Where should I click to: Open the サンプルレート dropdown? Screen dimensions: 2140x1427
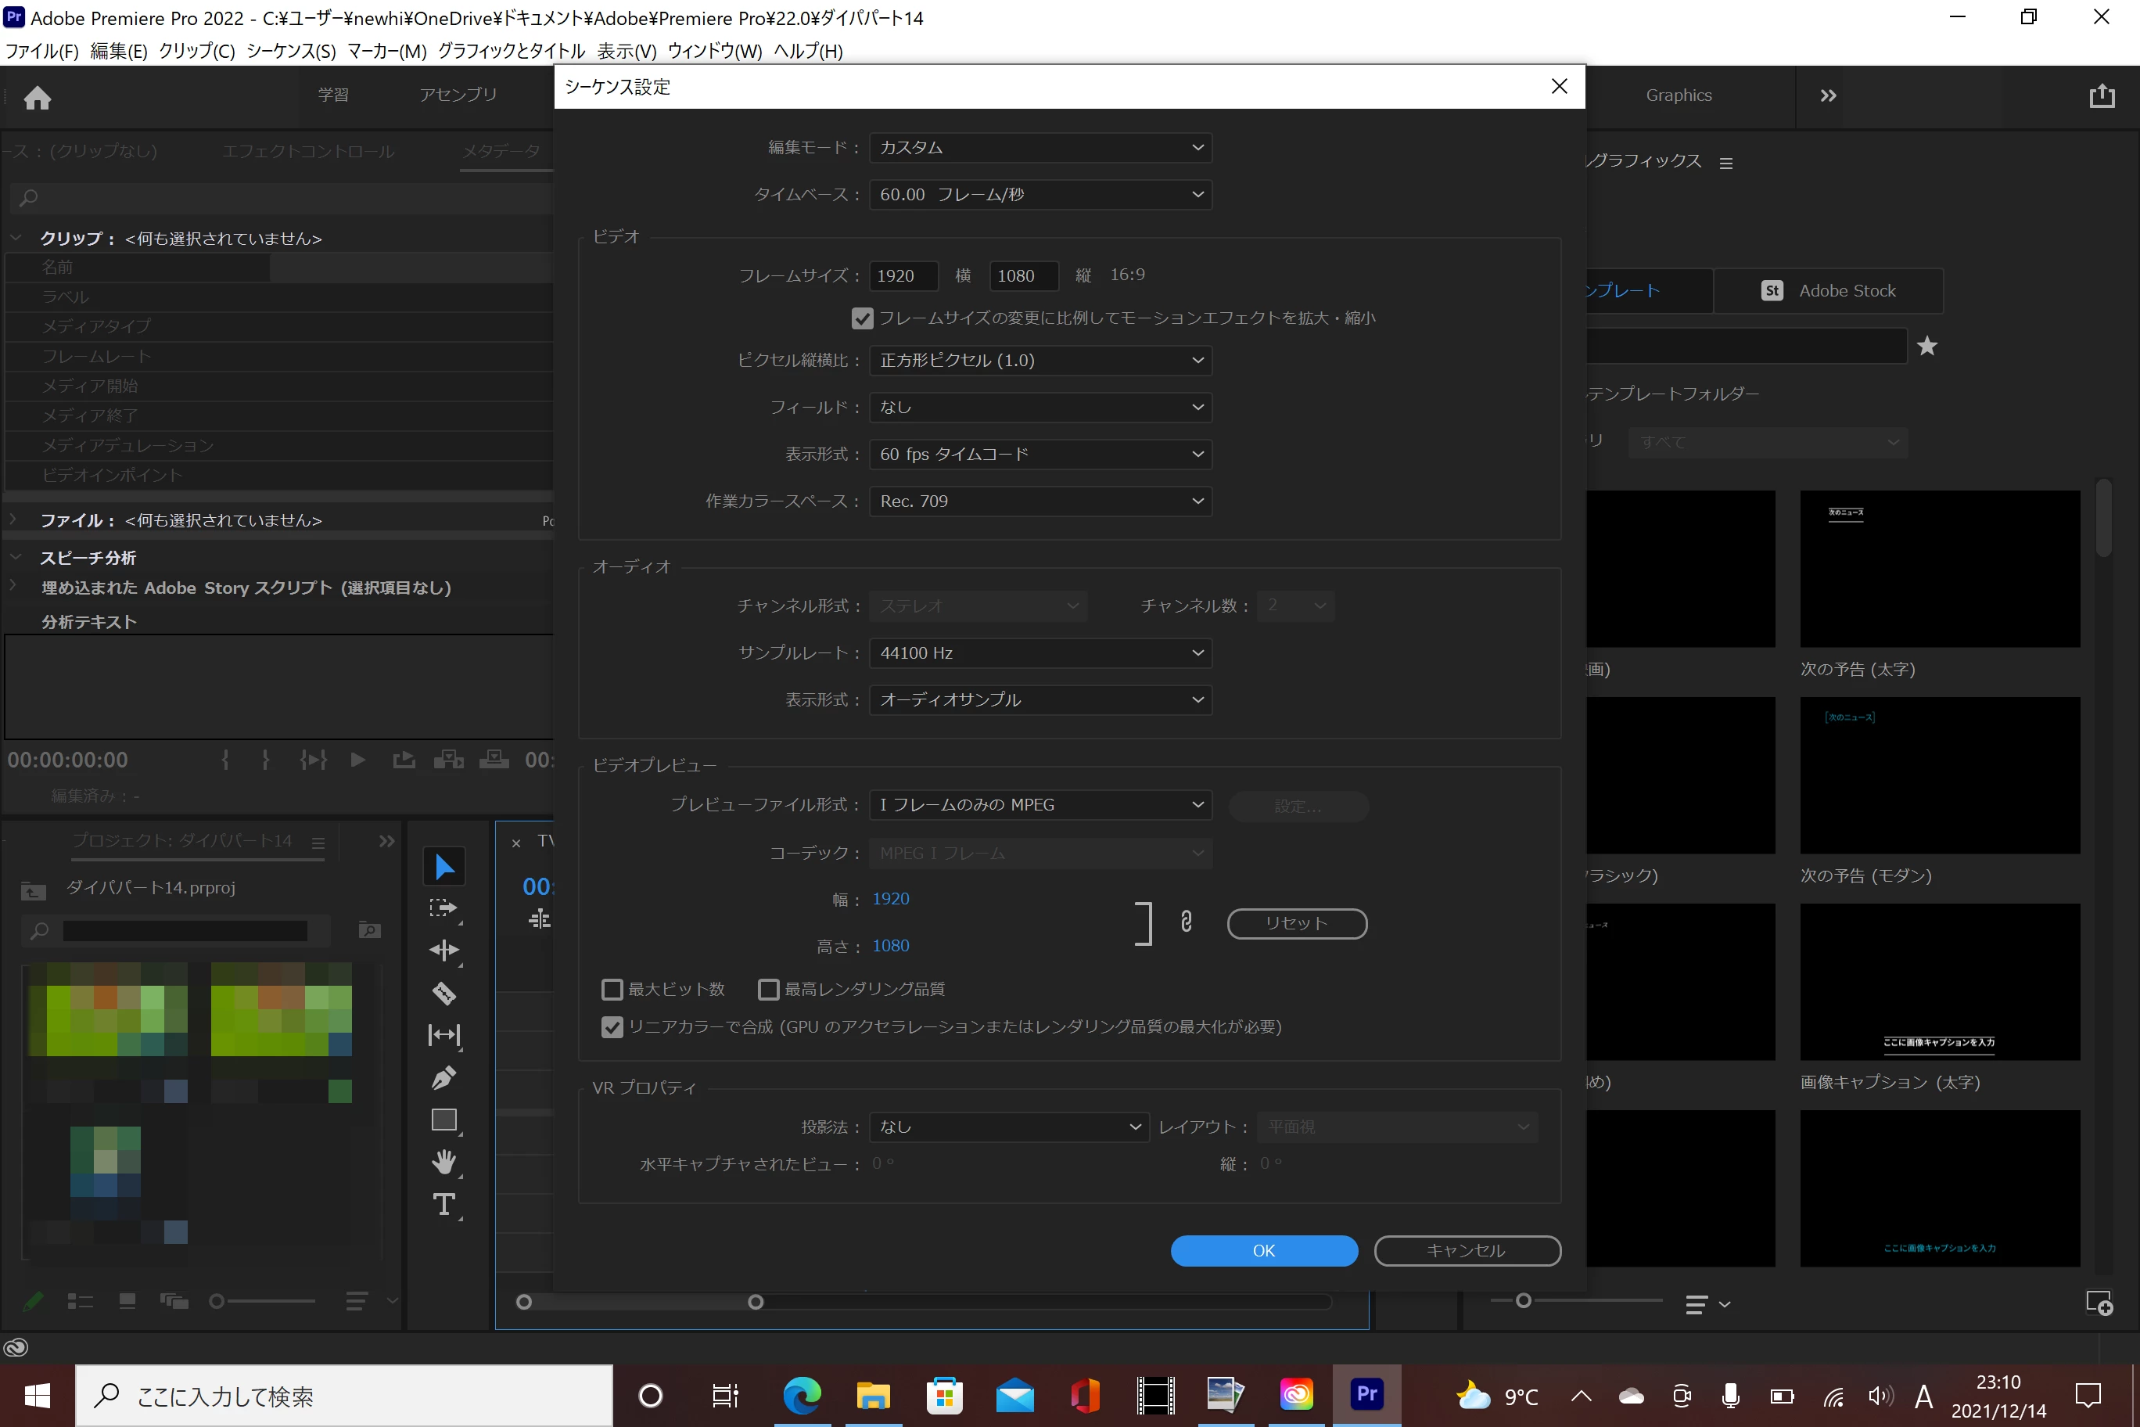[1040, 652]
